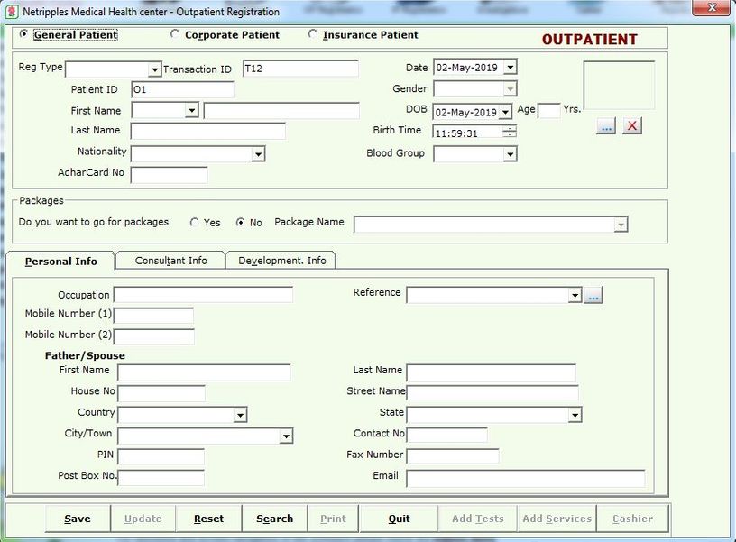This screenshot has width=736, height=542.
Task: Open the Country dropdown
Action: pyautogui.click(x=240, y=415)
